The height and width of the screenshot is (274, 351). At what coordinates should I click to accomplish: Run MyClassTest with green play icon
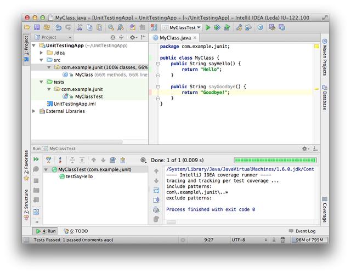tap(208, 27)
